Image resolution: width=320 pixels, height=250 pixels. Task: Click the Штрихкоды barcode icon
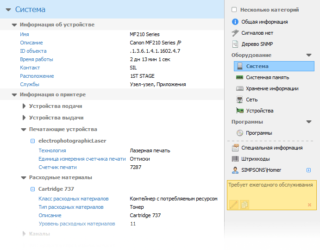235,159
